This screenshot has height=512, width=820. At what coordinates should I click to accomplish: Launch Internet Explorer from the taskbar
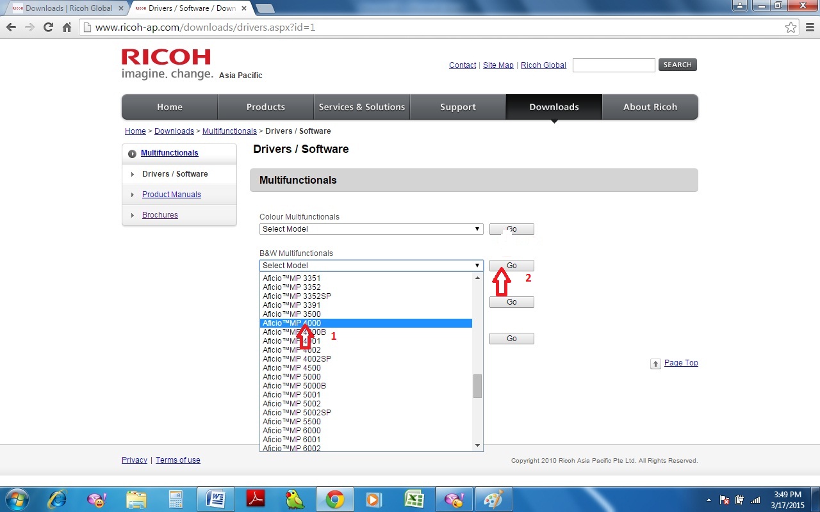click(x=58, y=499)
